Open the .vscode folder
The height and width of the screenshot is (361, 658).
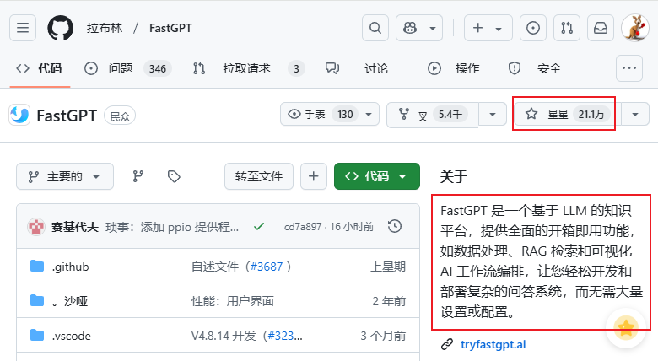click(x=72, y=336)
